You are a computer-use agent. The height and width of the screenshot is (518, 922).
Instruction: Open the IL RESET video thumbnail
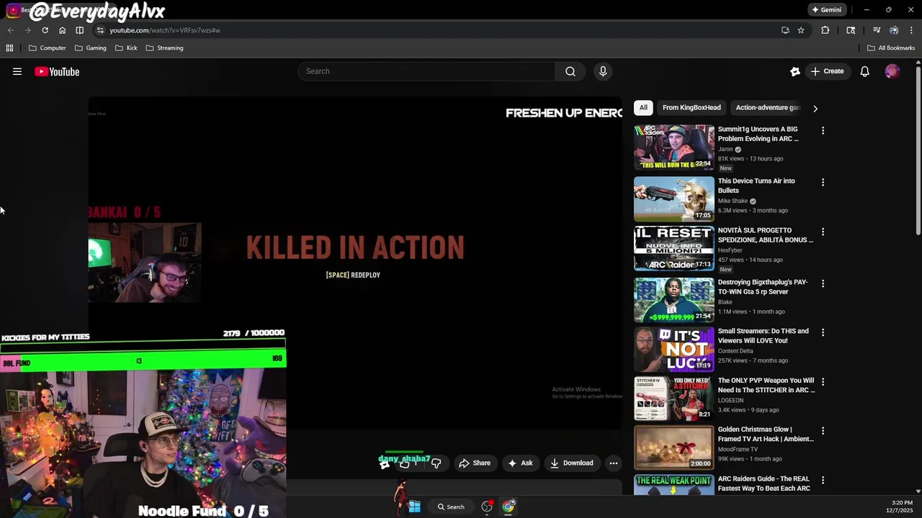coord(674,249)
